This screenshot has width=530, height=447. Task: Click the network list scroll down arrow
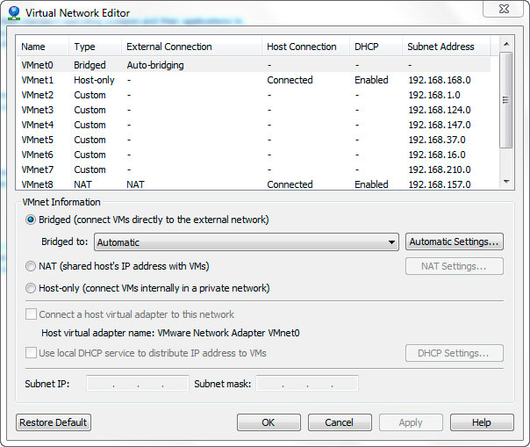506,182
